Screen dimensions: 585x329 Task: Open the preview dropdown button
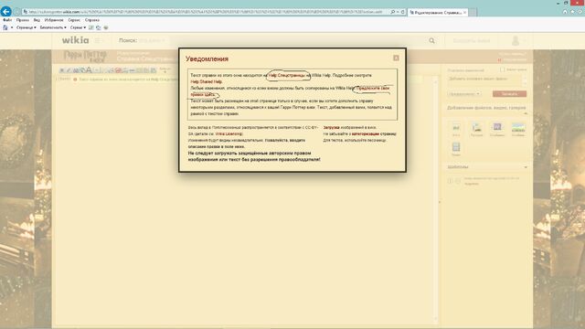[464, 93]
